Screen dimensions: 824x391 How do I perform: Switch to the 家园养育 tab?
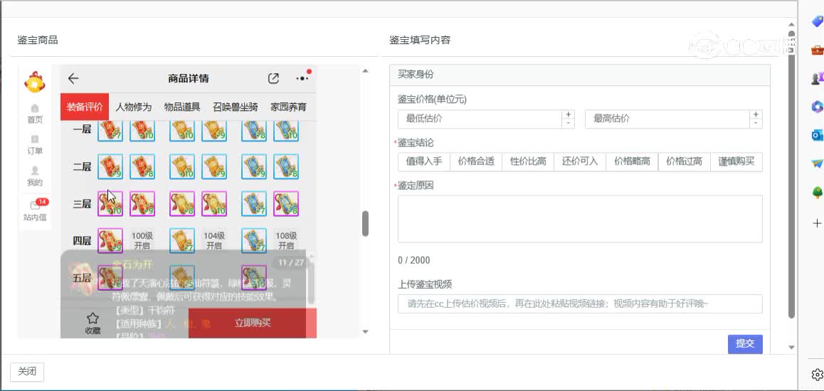[x=288, y=107]
